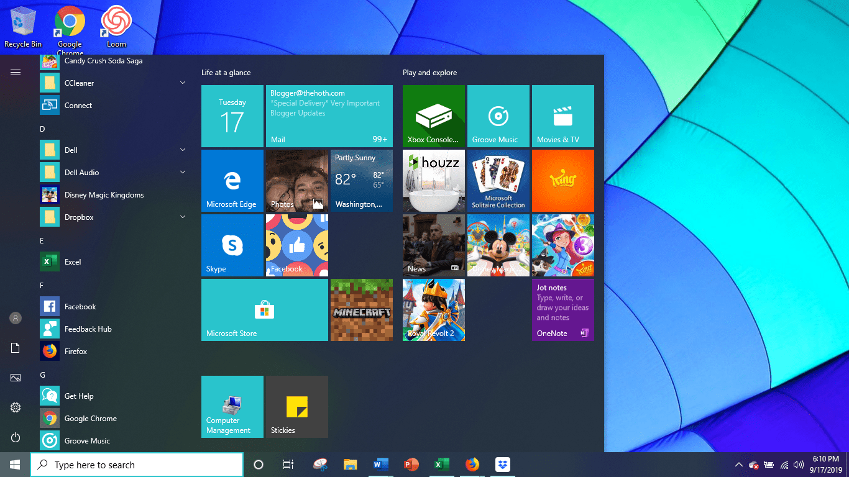Image resolution: width=849 pixels, height=477 pixels.
Task: Open File Explorer on the taskbar
Action: click(x=351, y=465)
